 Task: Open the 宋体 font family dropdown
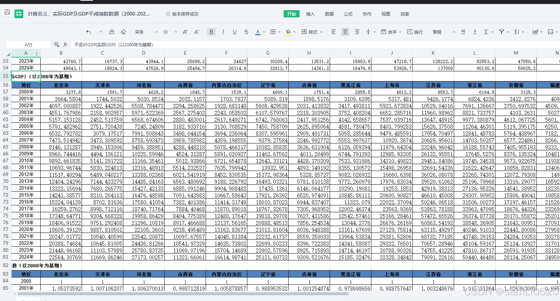pyautogui.click(x=146, y=32)
